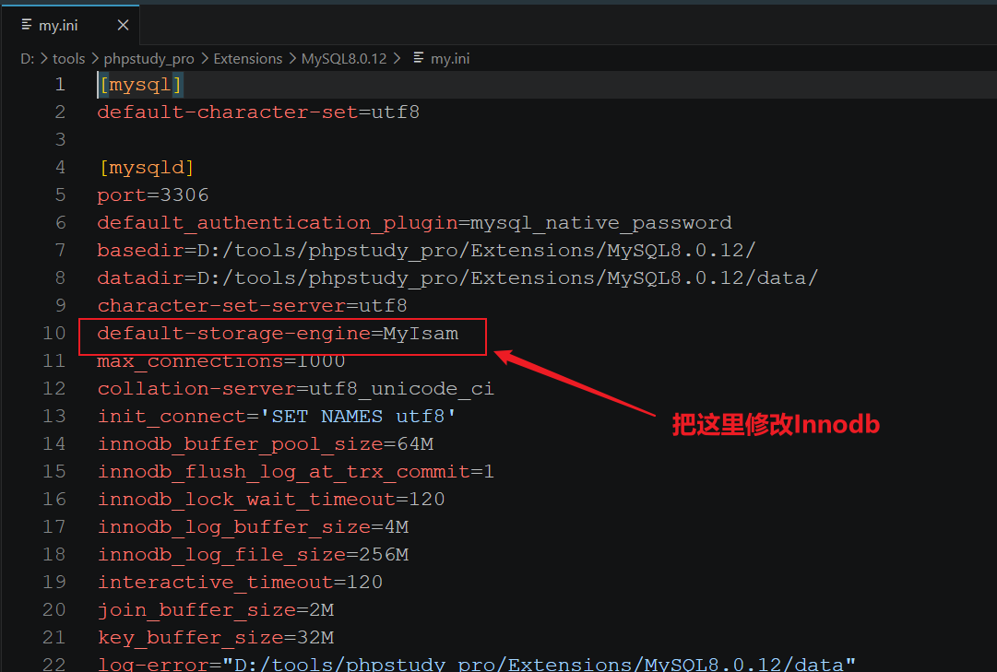This screenshot has height=672, width=997.
Task: Open the phpstudy_pro breadcrumb folder
Action: [148, 58]
